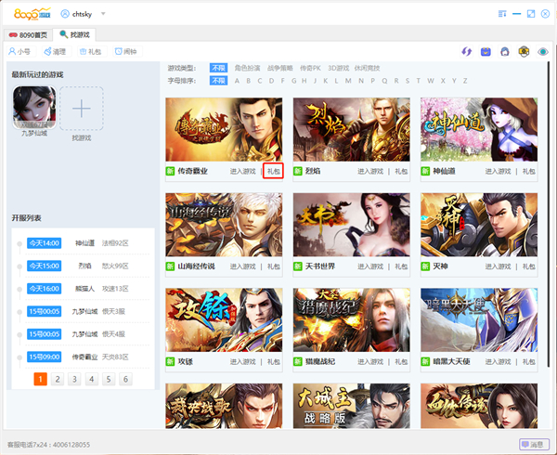Open the sort menu icon in title bar
This screenshot has height=455, width=557.
pyautogui.click(x=502, y=14)
